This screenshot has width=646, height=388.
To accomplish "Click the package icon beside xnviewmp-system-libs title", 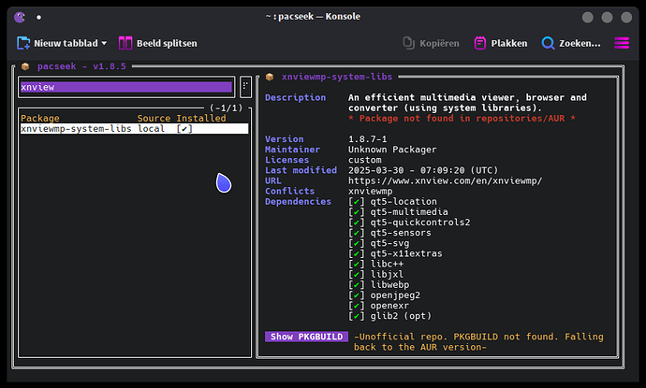I will (x=270, y=77).
